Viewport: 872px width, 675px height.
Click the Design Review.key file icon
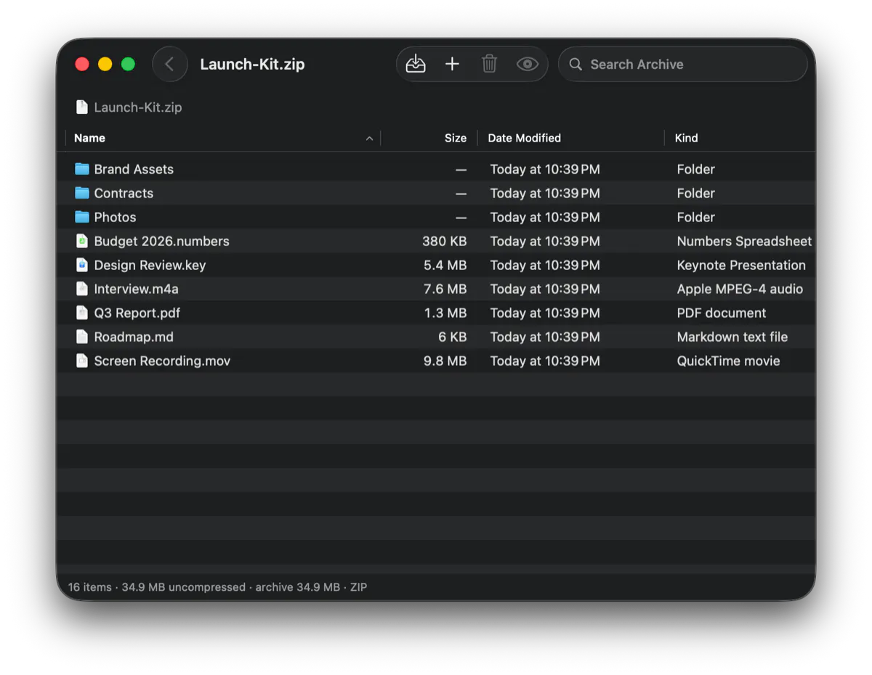[82, 265]
